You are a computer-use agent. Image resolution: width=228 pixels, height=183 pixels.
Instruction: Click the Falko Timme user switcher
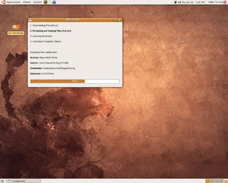[216, 2]
